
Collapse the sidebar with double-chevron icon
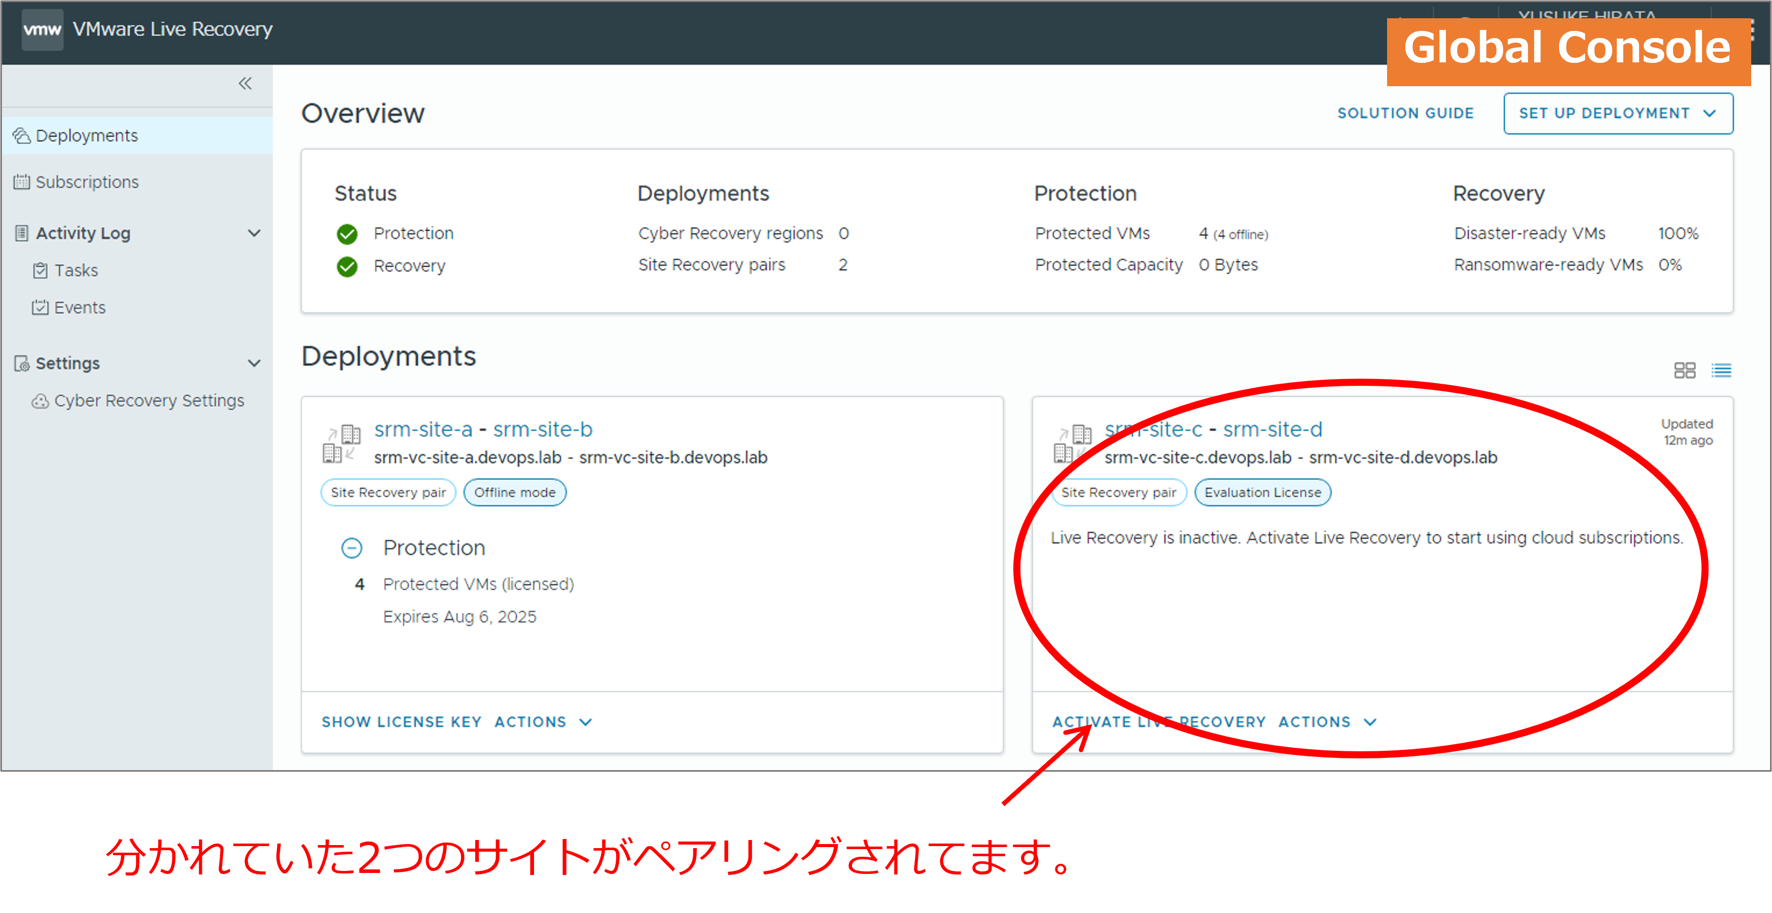tap(245, 83)
